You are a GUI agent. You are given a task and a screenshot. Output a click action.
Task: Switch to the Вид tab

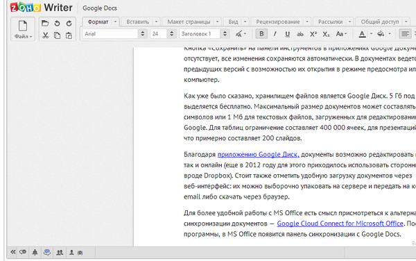[233, 22]
